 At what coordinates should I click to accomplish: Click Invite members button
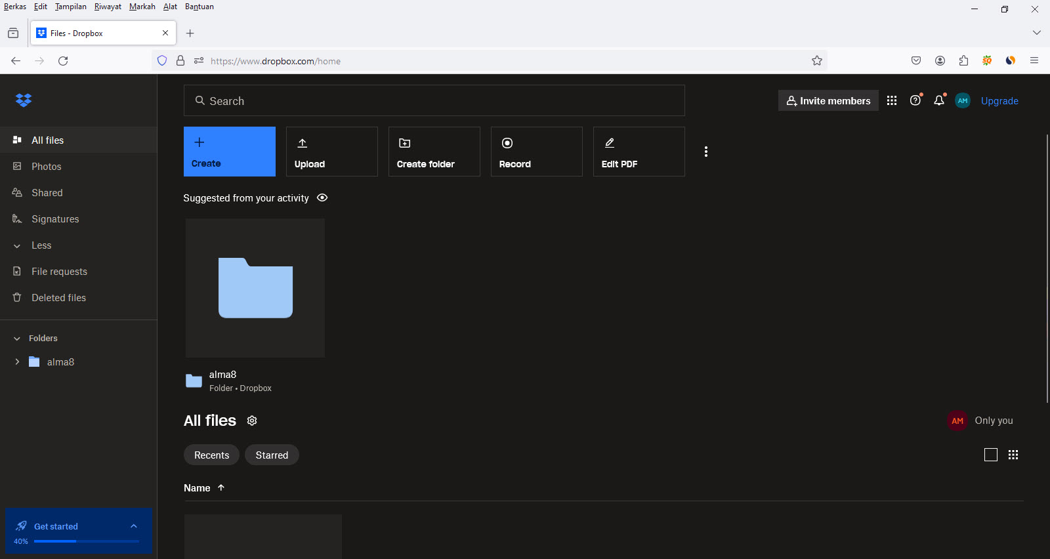click(828, 100)
